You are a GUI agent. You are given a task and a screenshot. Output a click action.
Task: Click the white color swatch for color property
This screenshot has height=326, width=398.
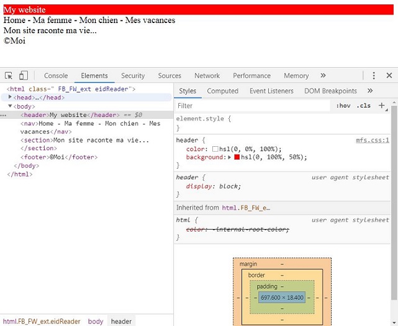215,149
